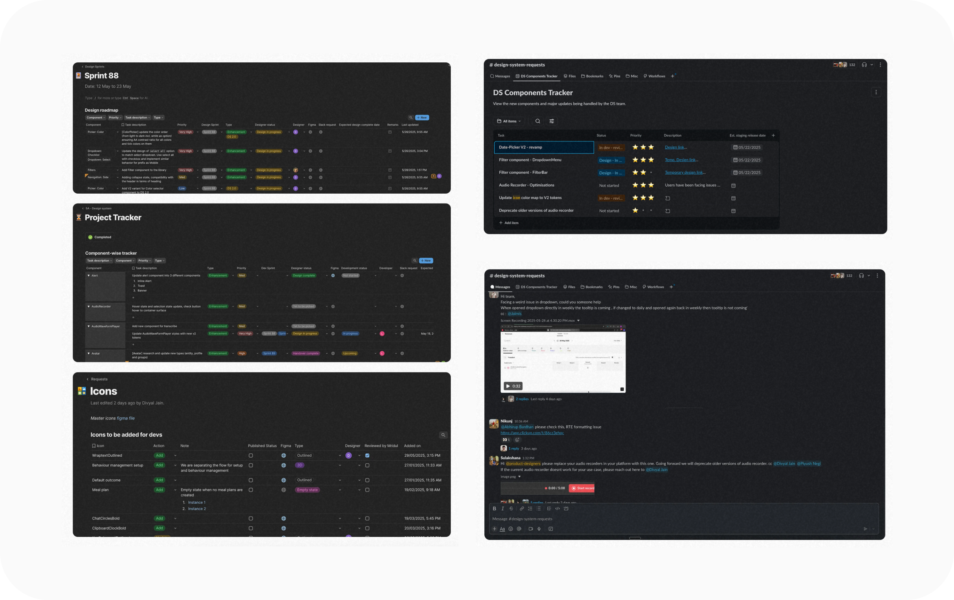The image size is (954, 600).
Task: Open Pins tab in messages panel
Action: 614,287
